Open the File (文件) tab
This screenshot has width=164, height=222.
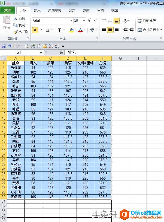8,10
